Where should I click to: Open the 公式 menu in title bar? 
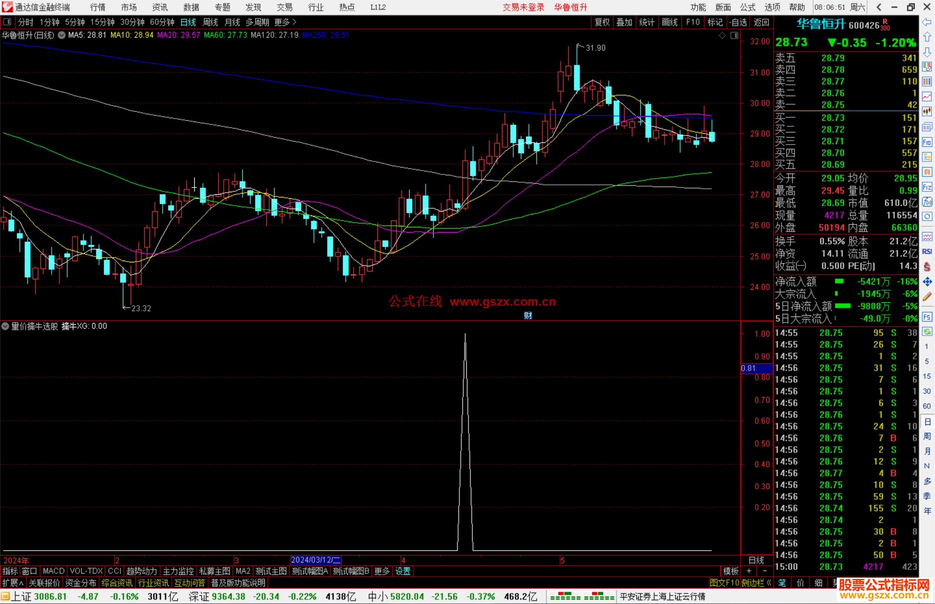(748, 7)
